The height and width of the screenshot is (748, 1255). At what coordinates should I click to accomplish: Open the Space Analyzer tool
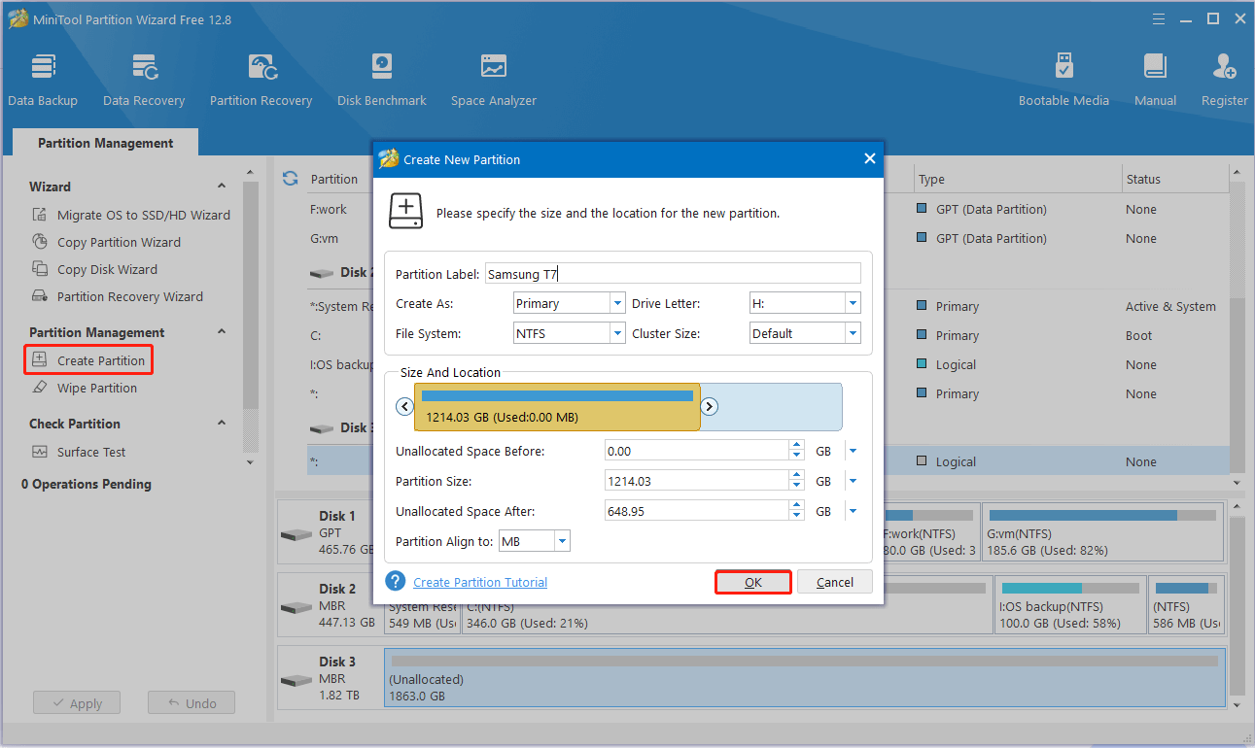(x=494, y=80)
